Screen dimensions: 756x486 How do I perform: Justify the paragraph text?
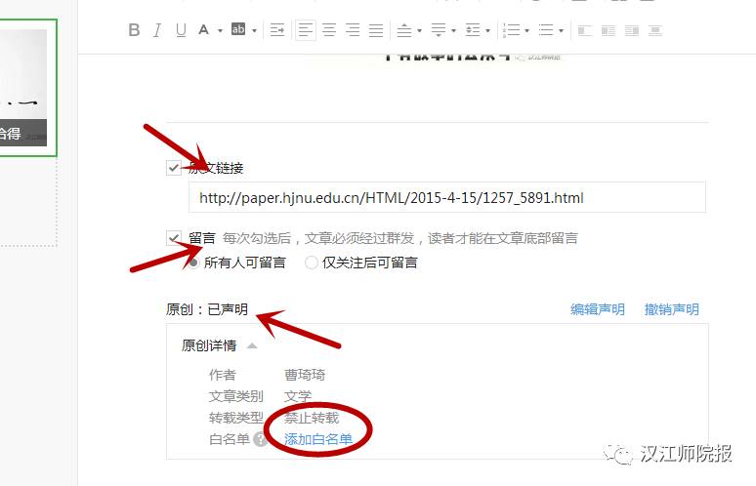tap(376, 30)
